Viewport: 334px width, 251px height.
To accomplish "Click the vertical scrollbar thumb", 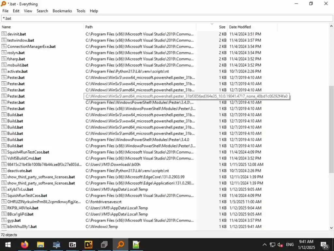I will [x=331, y=129].
